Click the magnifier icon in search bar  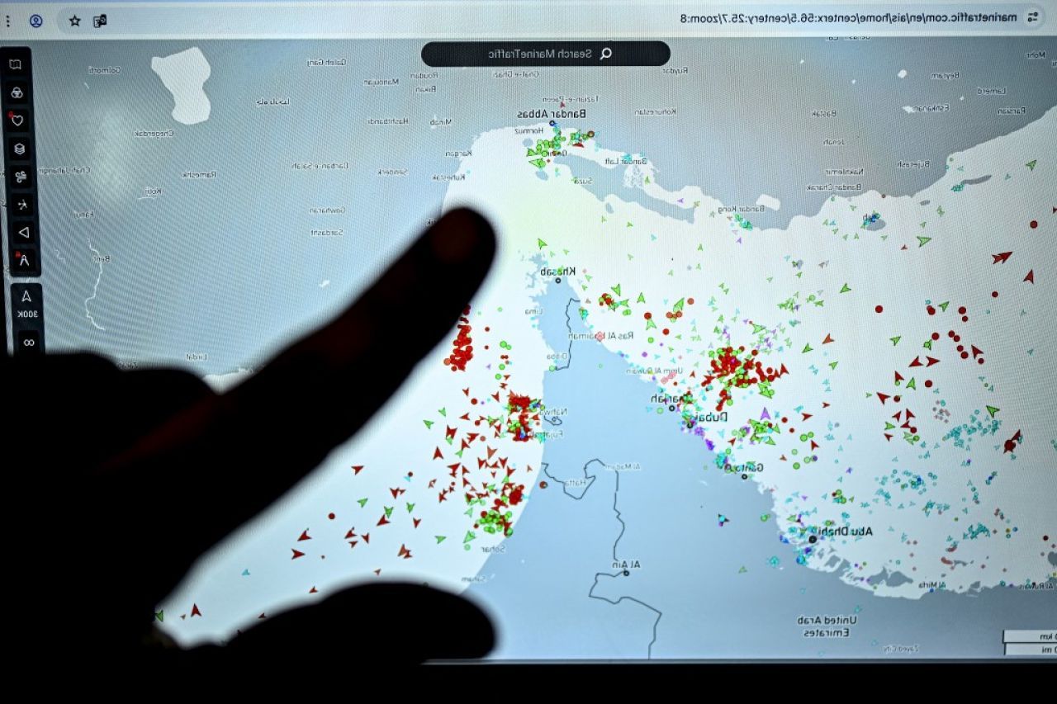coord(605,54)
